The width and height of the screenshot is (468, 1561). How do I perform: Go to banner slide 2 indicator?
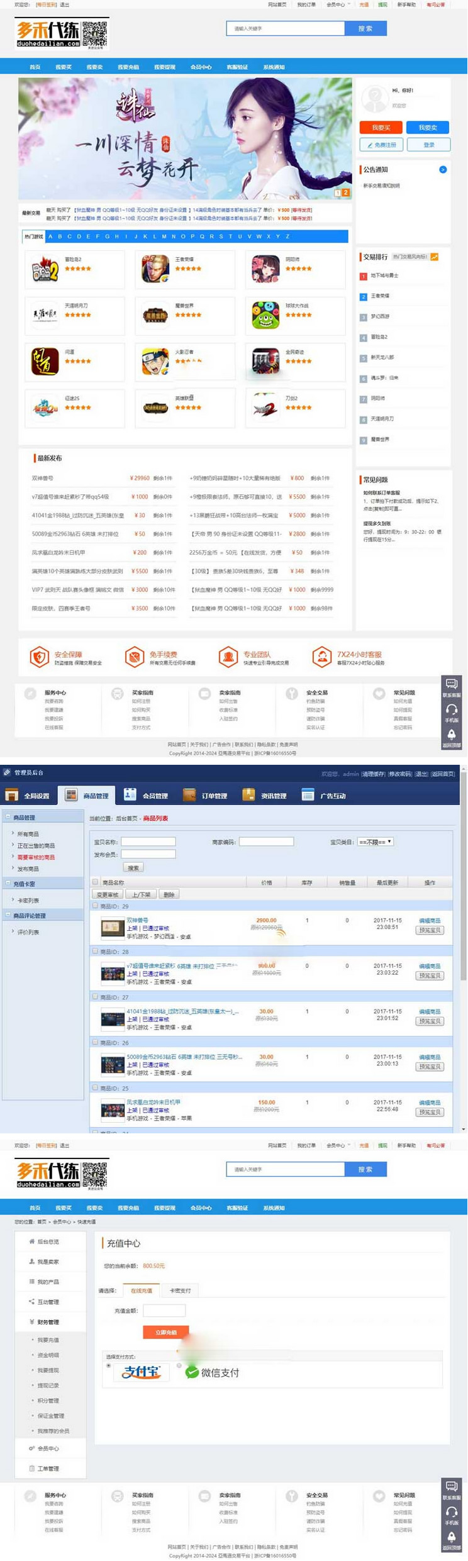[x=345, y=192]
